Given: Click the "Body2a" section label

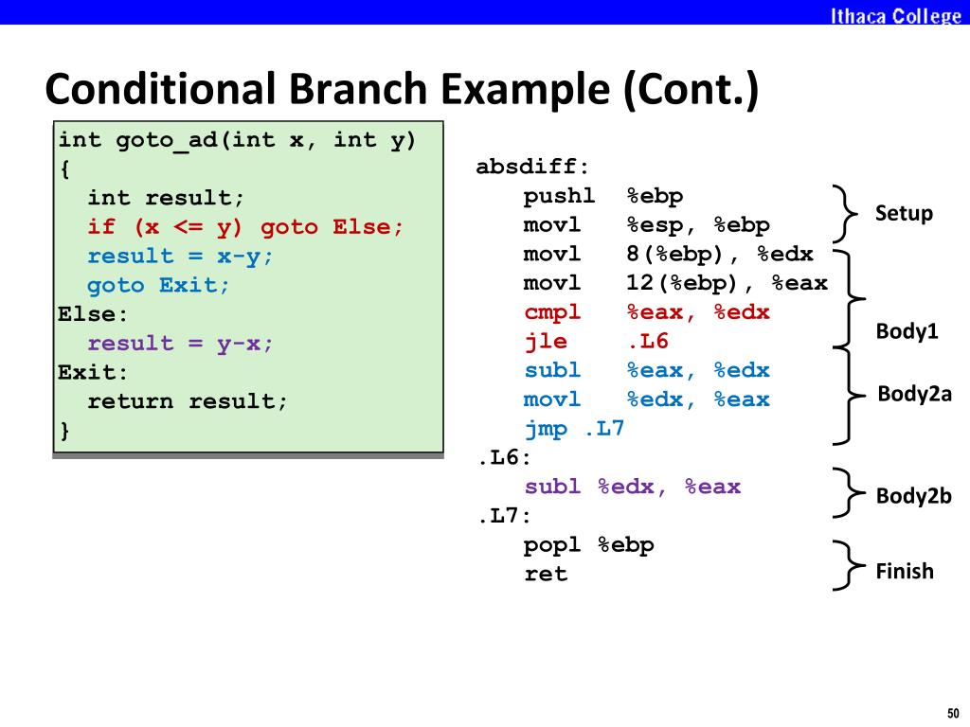Looking at the screenshot, I should click(x=914, y=394).
